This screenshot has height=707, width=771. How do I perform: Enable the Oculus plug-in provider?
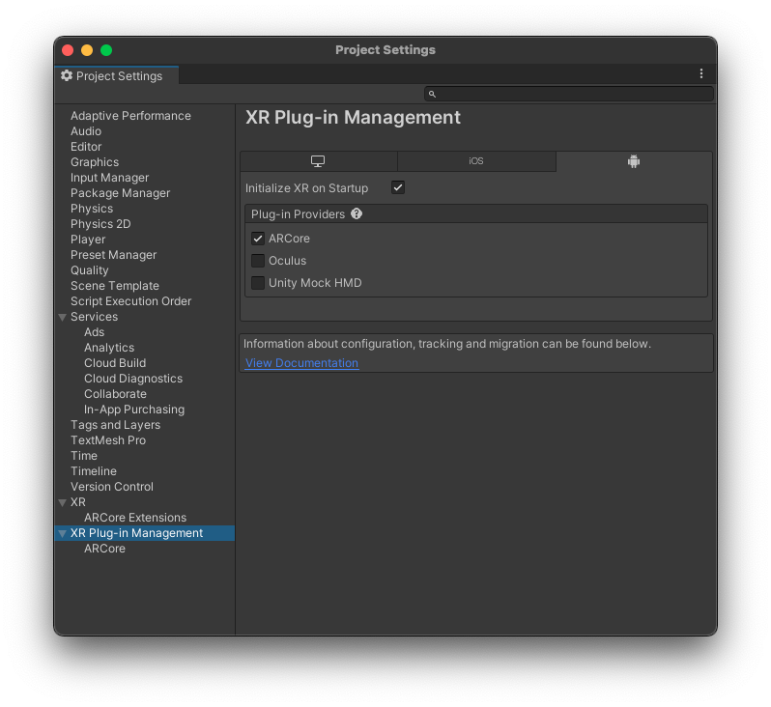coord(258,261)
